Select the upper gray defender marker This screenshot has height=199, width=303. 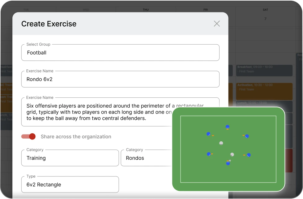(x=221, y=143)
